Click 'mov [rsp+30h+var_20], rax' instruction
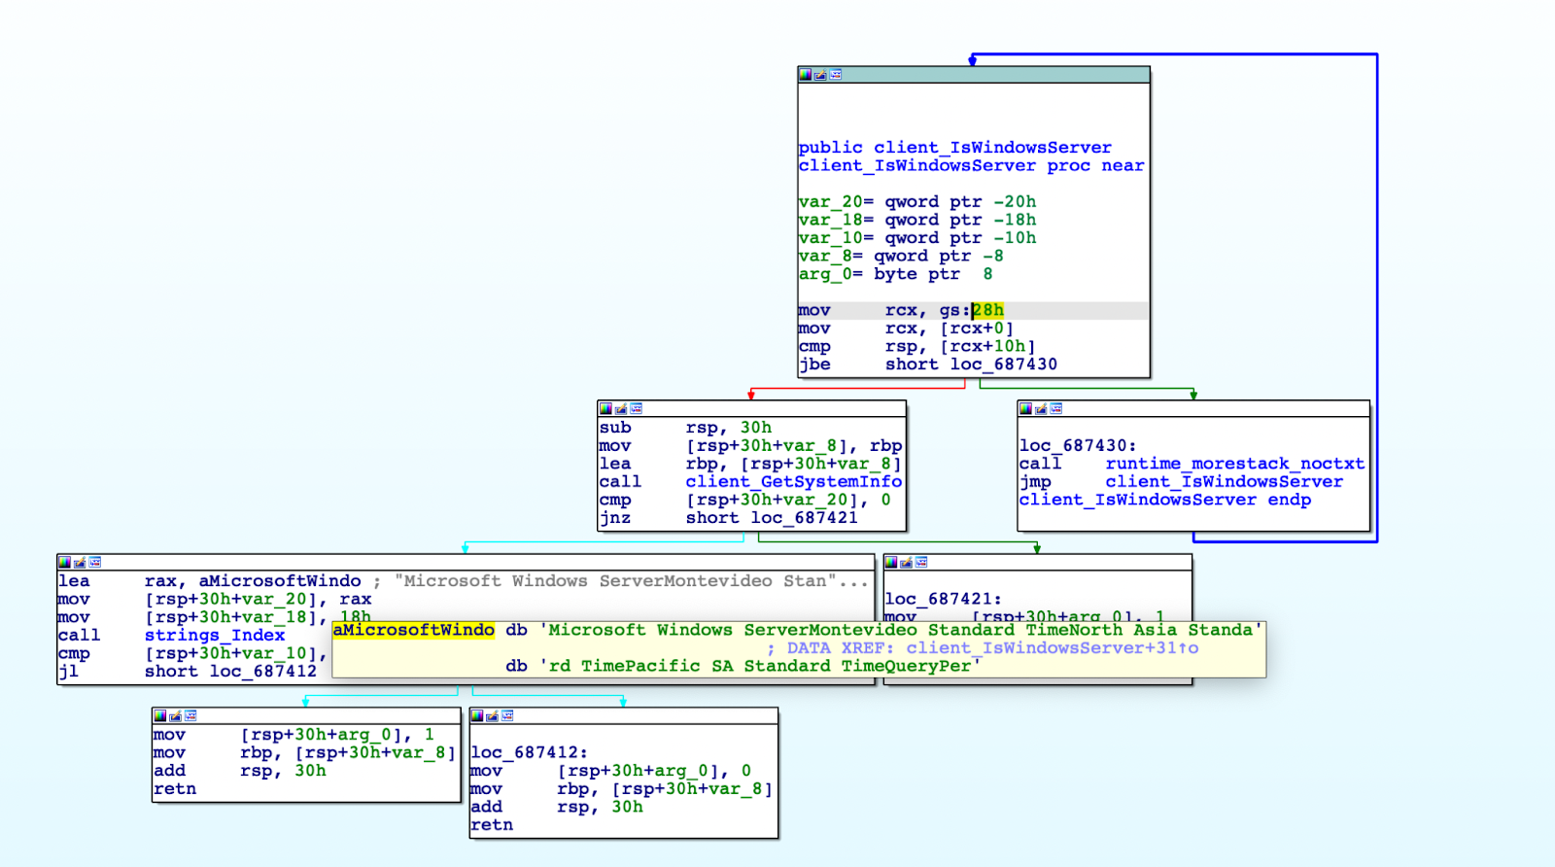The height and width of the screenshot is (867, 1555). tap(214, 600)
